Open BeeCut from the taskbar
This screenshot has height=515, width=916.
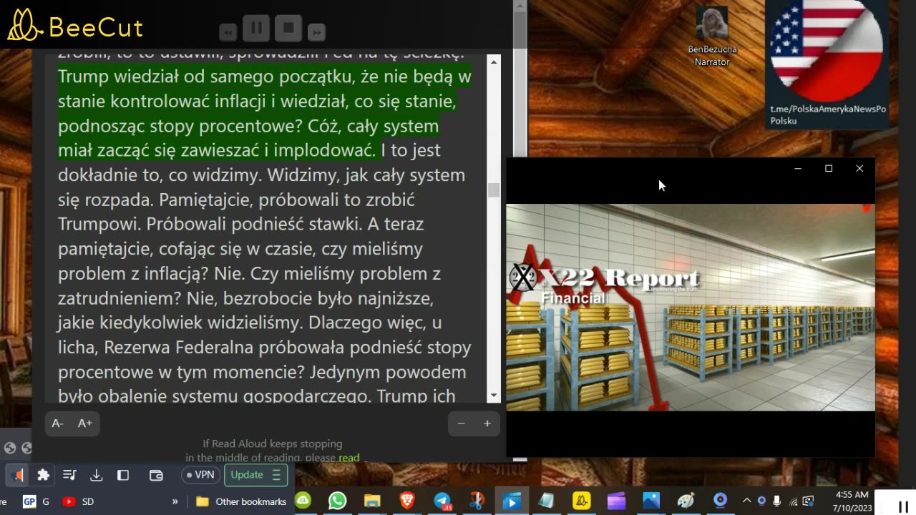coord(582,501)
